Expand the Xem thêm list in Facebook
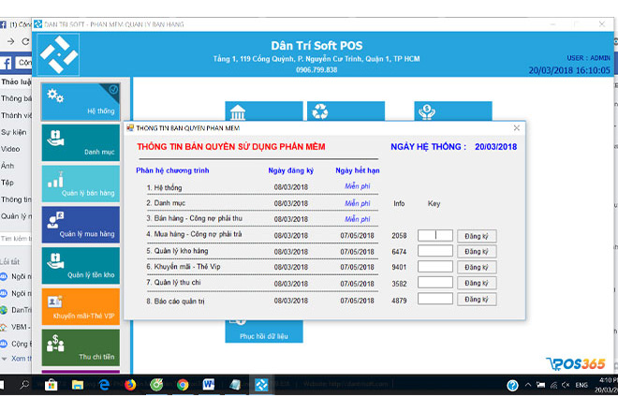 coord(17,359)
